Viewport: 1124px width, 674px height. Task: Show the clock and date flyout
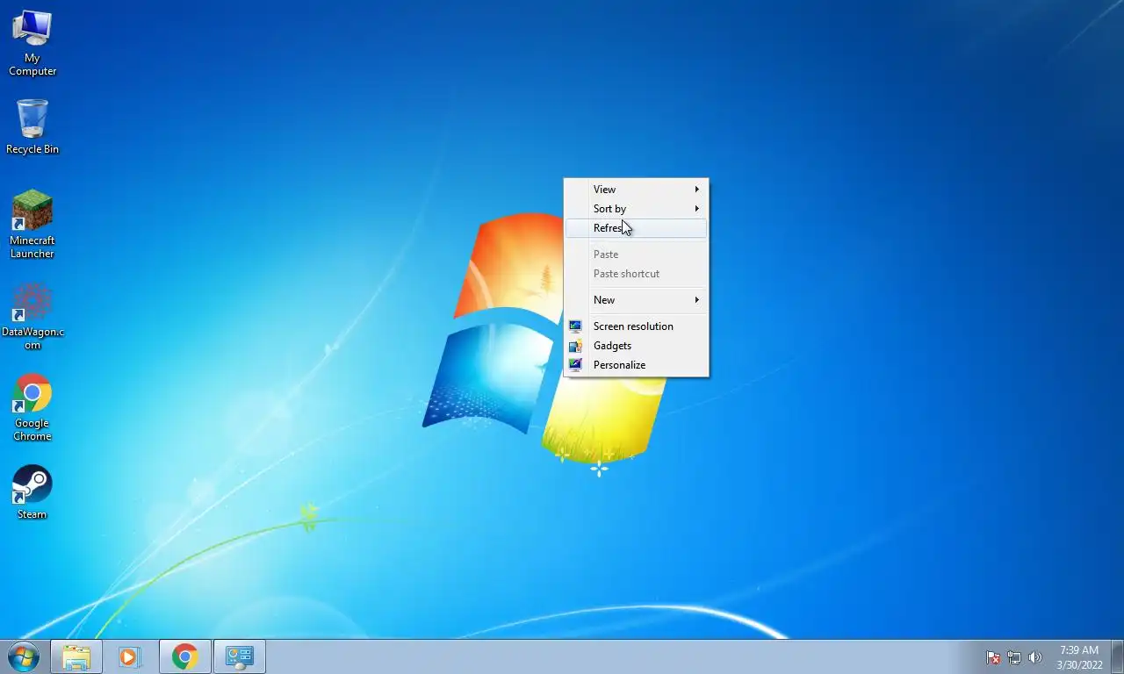click(1079, 657)
